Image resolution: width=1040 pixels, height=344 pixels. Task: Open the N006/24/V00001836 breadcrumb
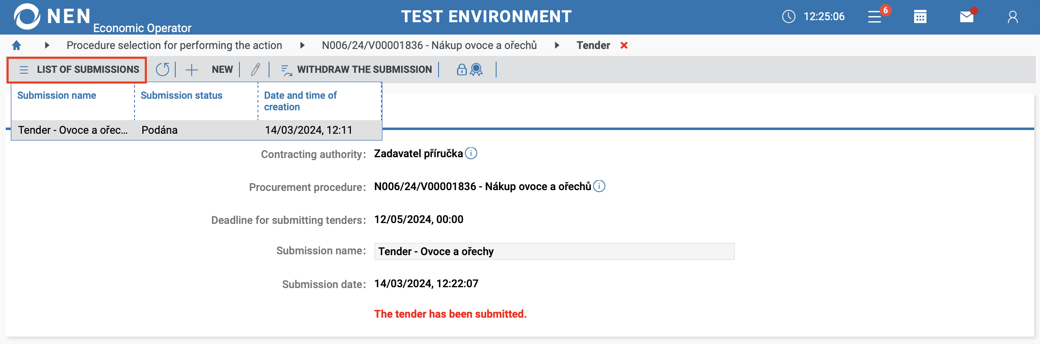(429, 45)
